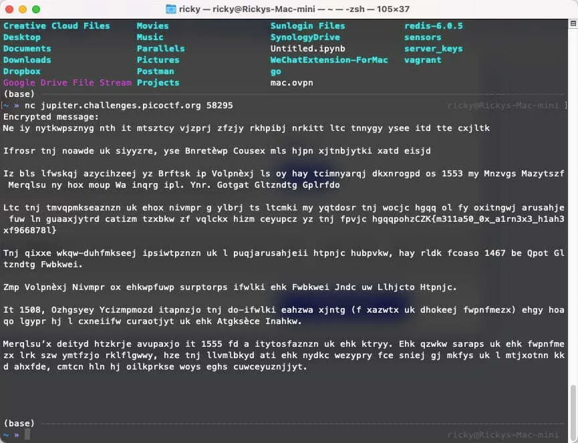Place cursor at the bottom command prompt
578x443 pixels.
coord(27,435)
